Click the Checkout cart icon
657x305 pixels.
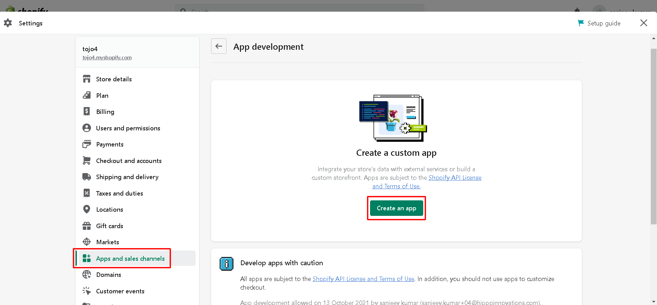pyautogui.click(x=87, y=161)
